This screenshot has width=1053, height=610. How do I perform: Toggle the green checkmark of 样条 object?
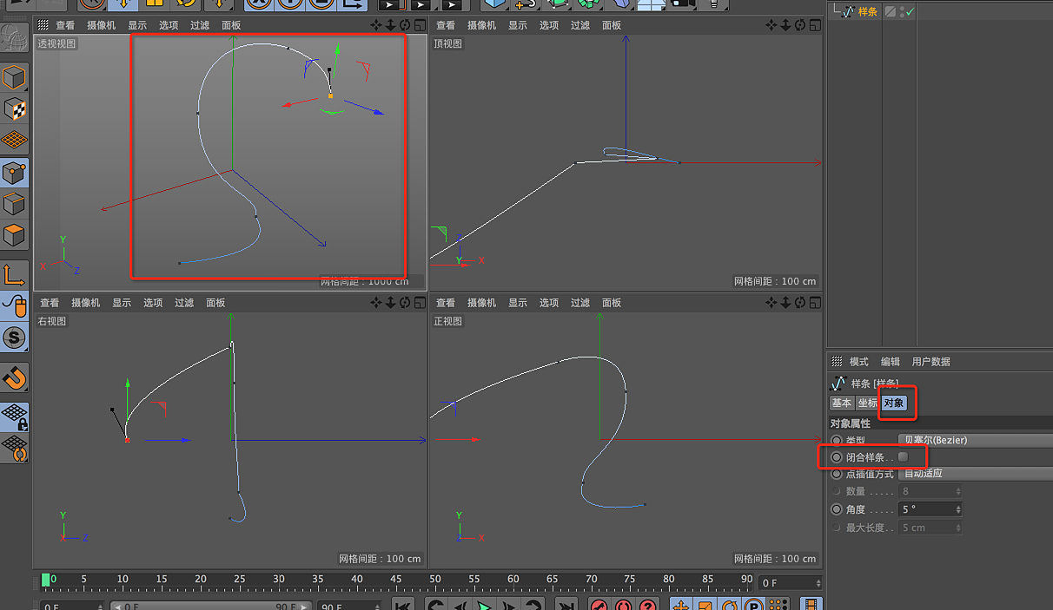pos(910,12)
